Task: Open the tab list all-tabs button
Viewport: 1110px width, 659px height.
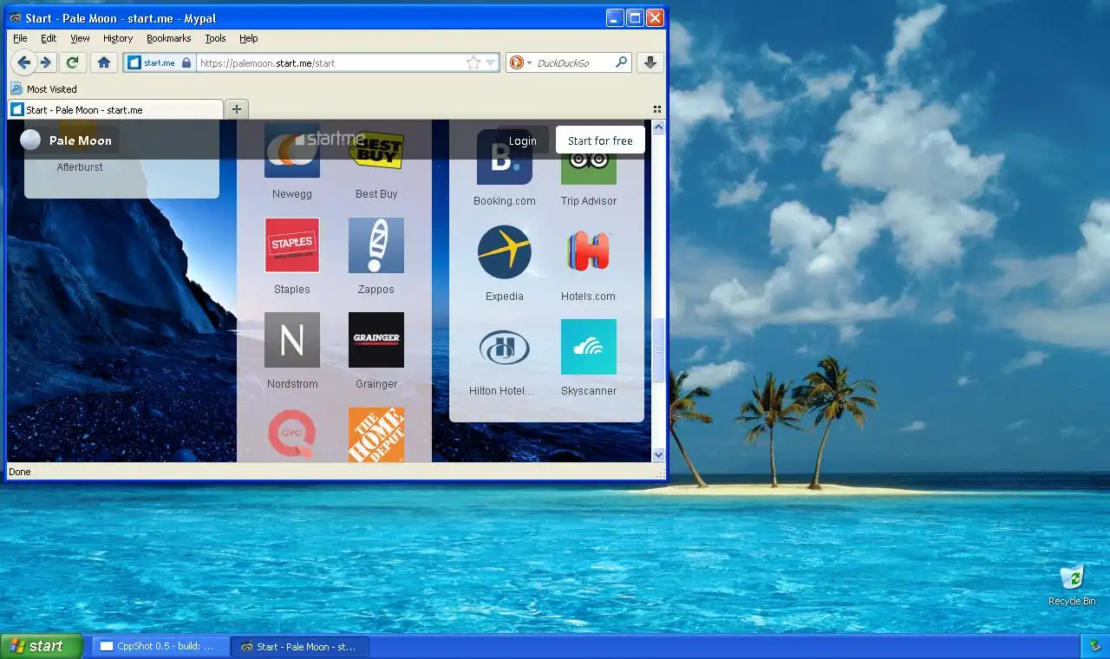Action: click(x=656, y=109)
